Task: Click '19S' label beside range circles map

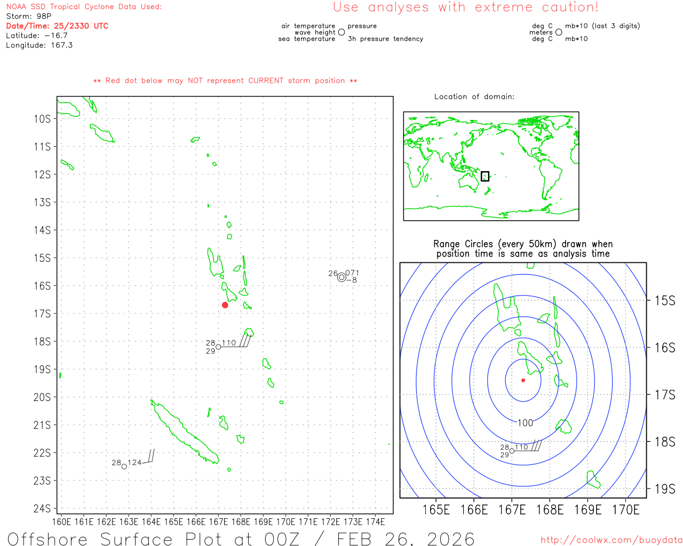Action: pos(665,489)
